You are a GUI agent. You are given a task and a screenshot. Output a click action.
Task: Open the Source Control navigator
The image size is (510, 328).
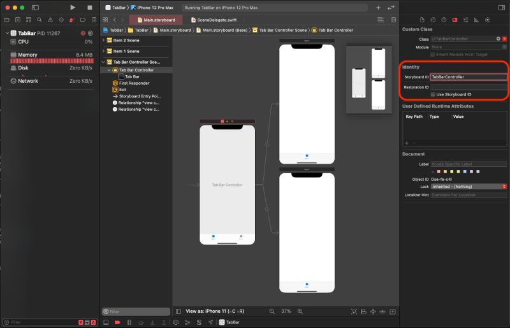click(x=18, y=20)
